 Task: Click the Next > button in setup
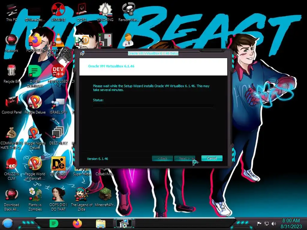(x=184, y=158)
